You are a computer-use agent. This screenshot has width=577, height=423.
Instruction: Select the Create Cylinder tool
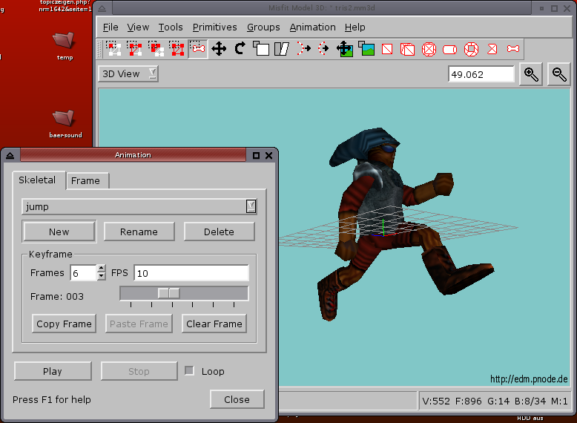pos(449,49)
